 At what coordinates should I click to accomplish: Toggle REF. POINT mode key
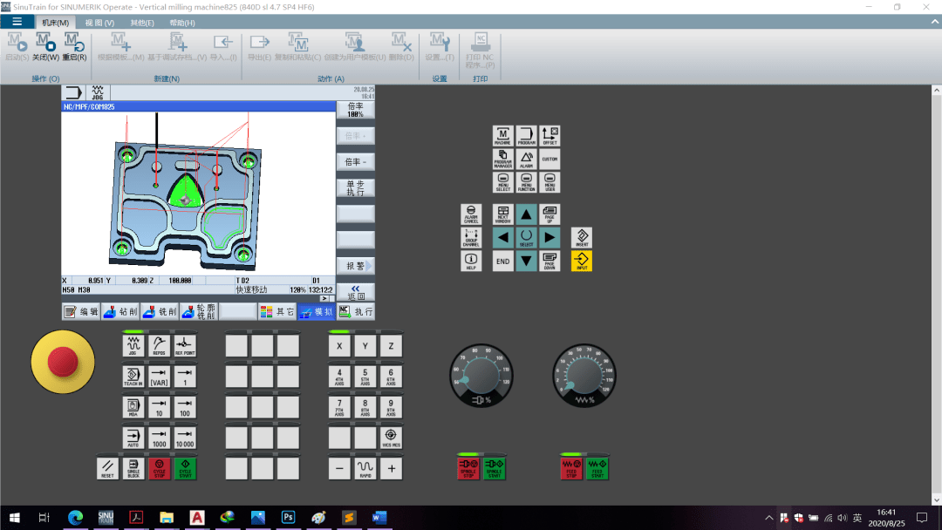tap(185, 346)
